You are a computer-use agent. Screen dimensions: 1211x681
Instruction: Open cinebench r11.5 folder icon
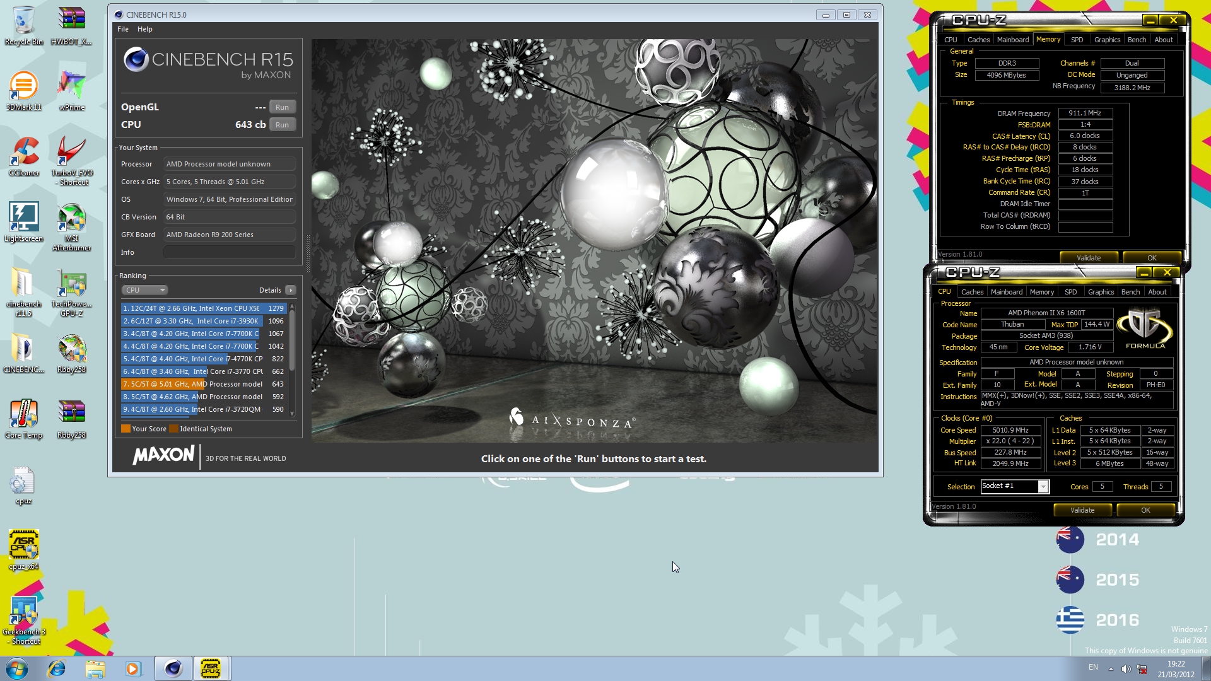pos(23,292)
